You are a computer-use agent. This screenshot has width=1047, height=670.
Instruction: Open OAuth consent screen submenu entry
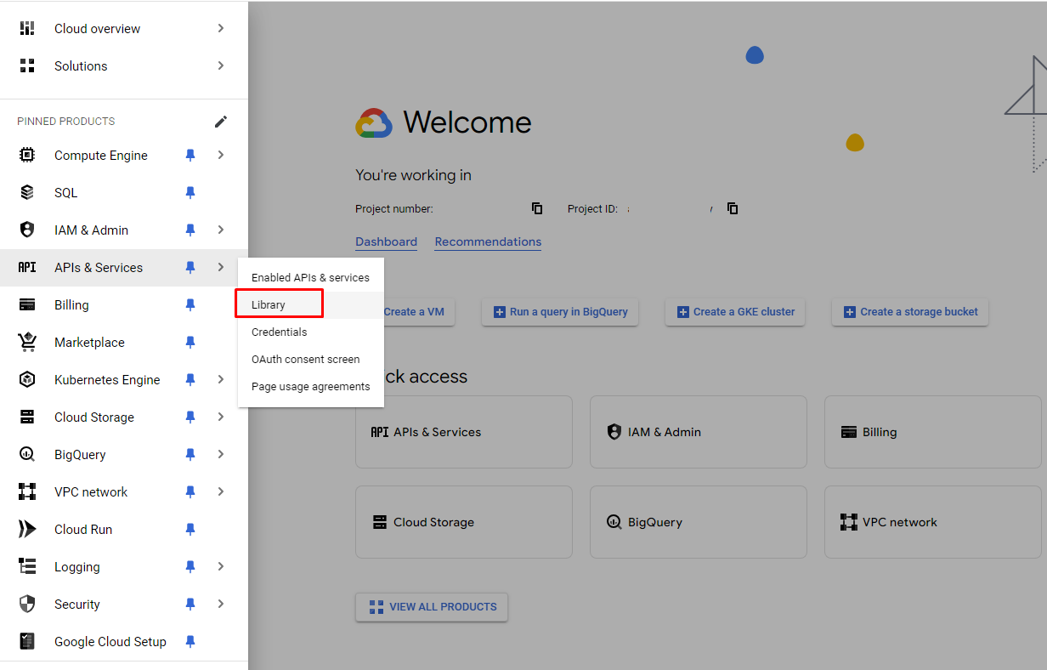[x=311, y=359]
